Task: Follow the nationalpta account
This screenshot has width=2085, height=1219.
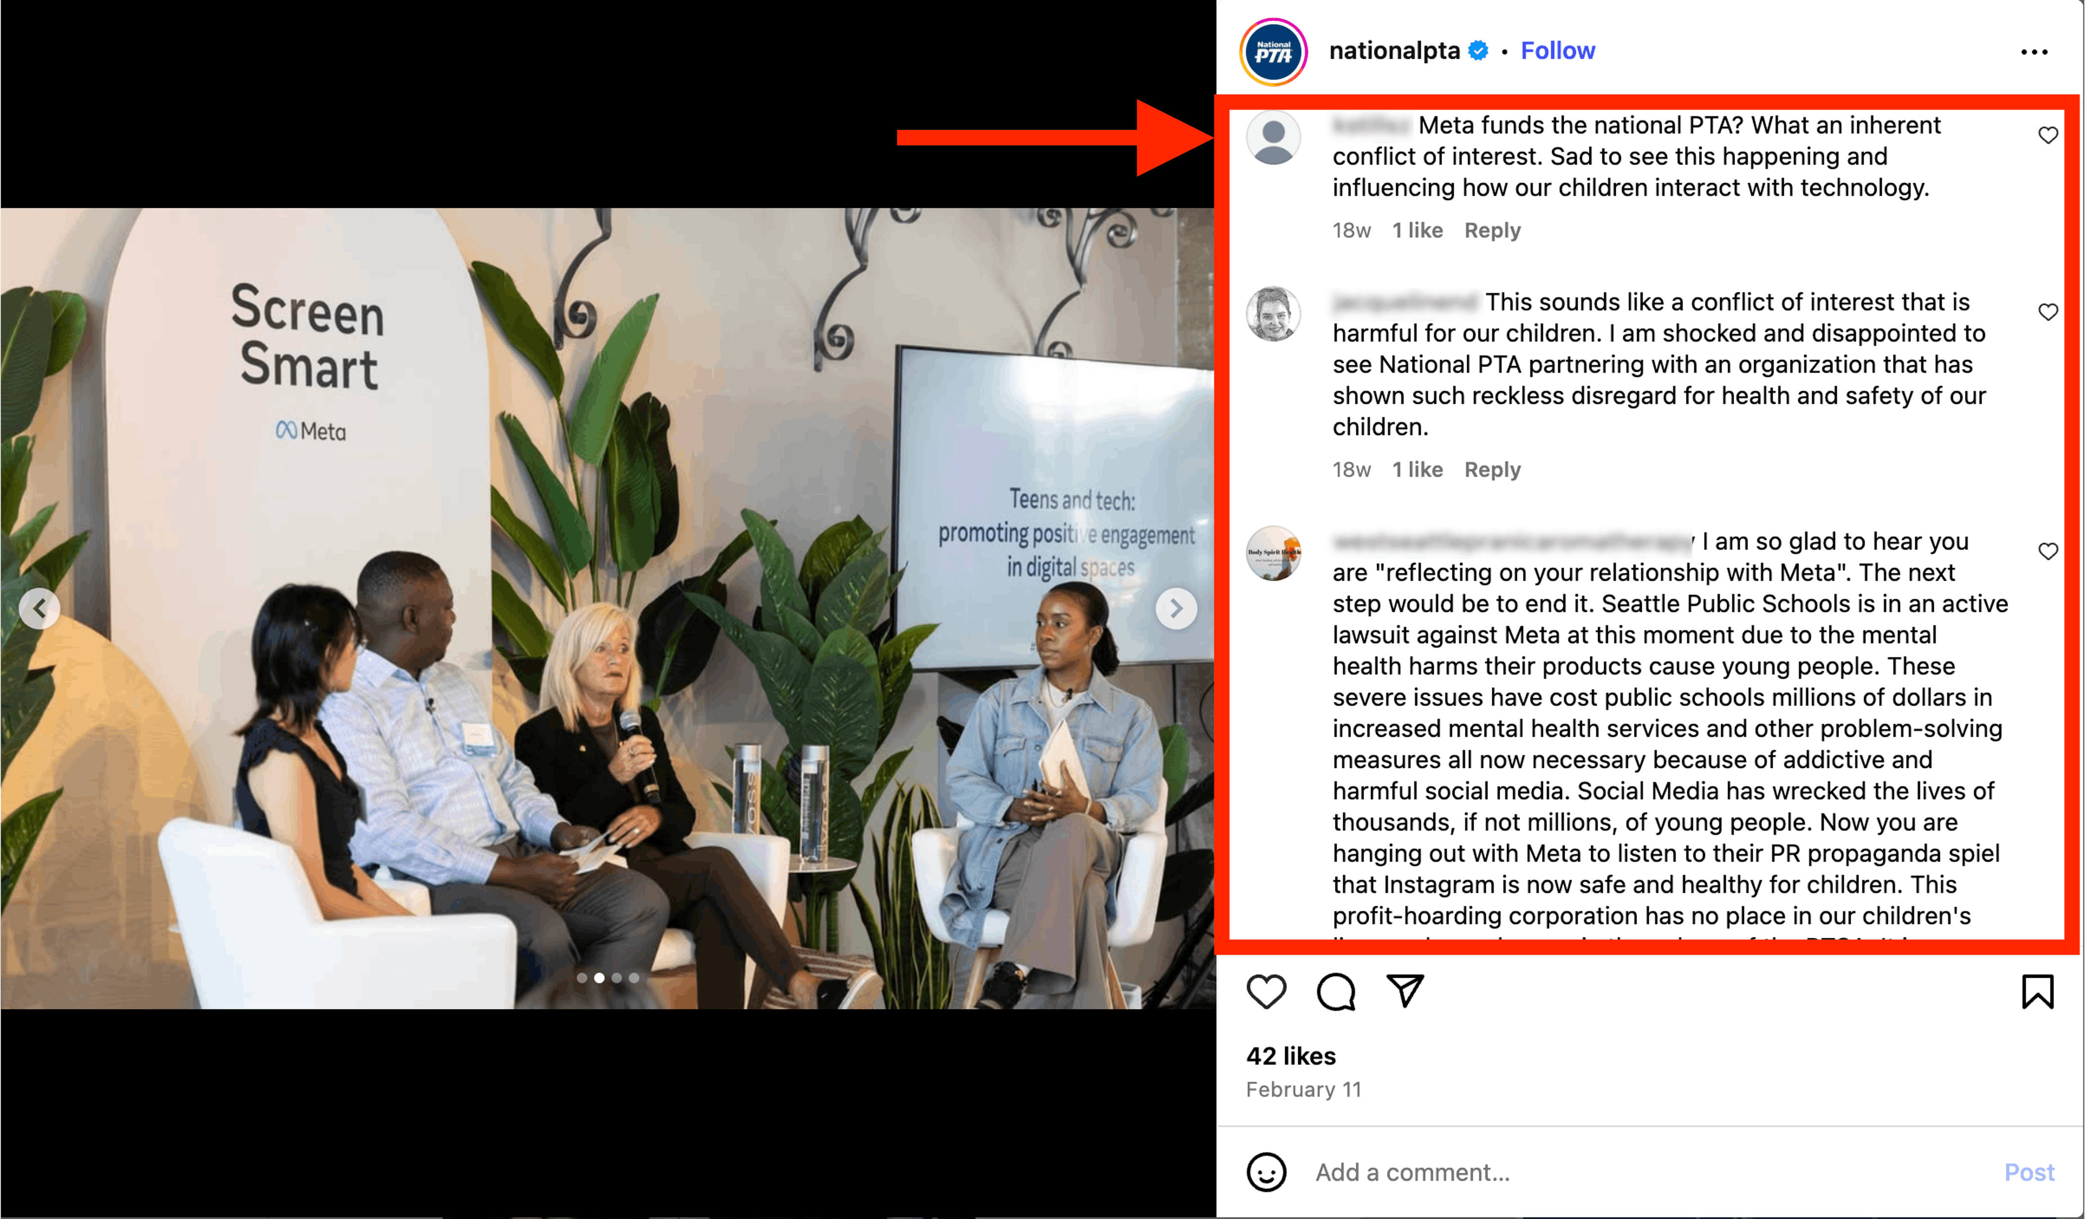Action: tap(1557, 50)
